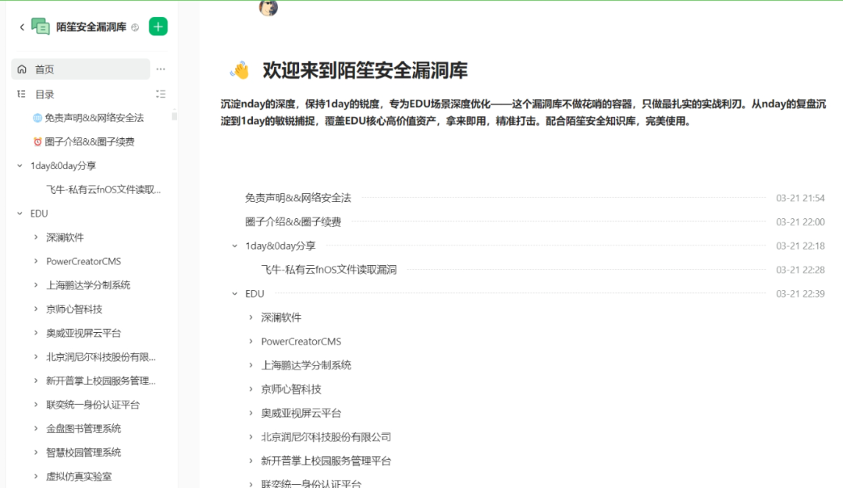This screenshot has width=843, height=488.
Task: Open 奥威亚视屏云平台 in the main list
Action: (301, 413)
